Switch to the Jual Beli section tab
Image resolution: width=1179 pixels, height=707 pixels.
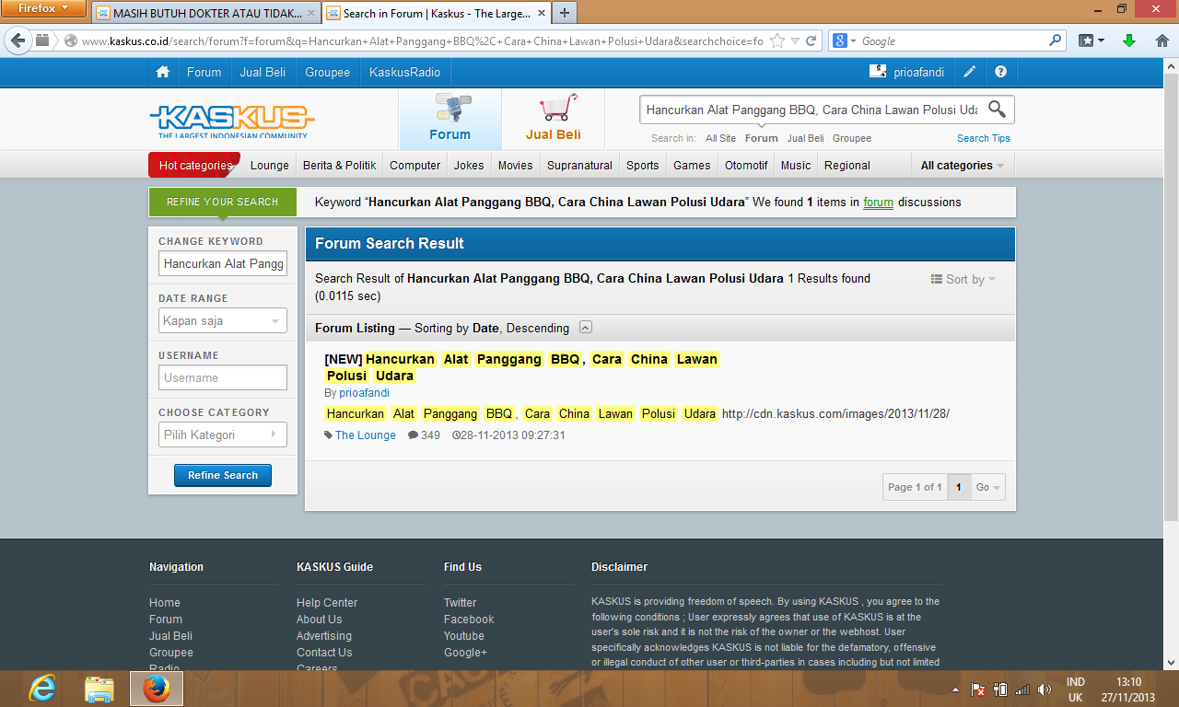(553, 120)
